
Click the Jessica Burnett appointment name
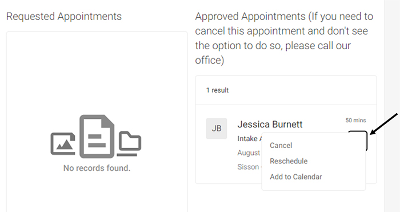[270, 124]
